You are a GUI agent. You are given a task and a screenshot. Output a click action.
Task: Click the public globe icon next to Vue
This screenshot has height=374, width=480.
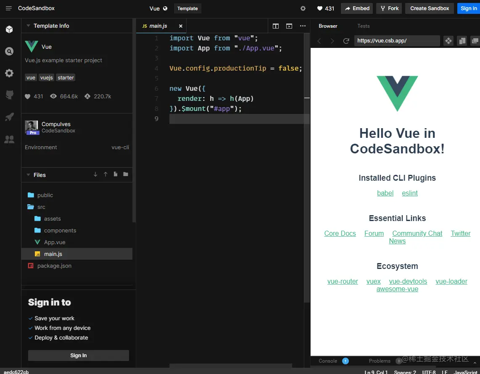[165, 8]
